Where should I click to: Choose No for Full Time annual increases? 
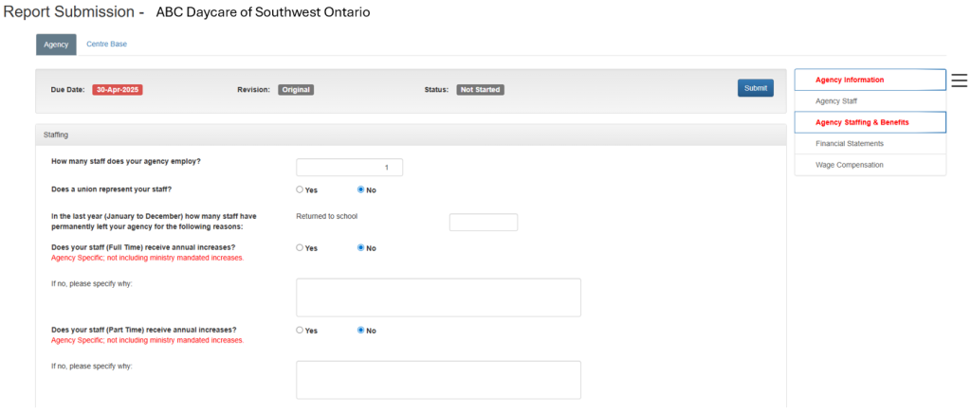360,248
